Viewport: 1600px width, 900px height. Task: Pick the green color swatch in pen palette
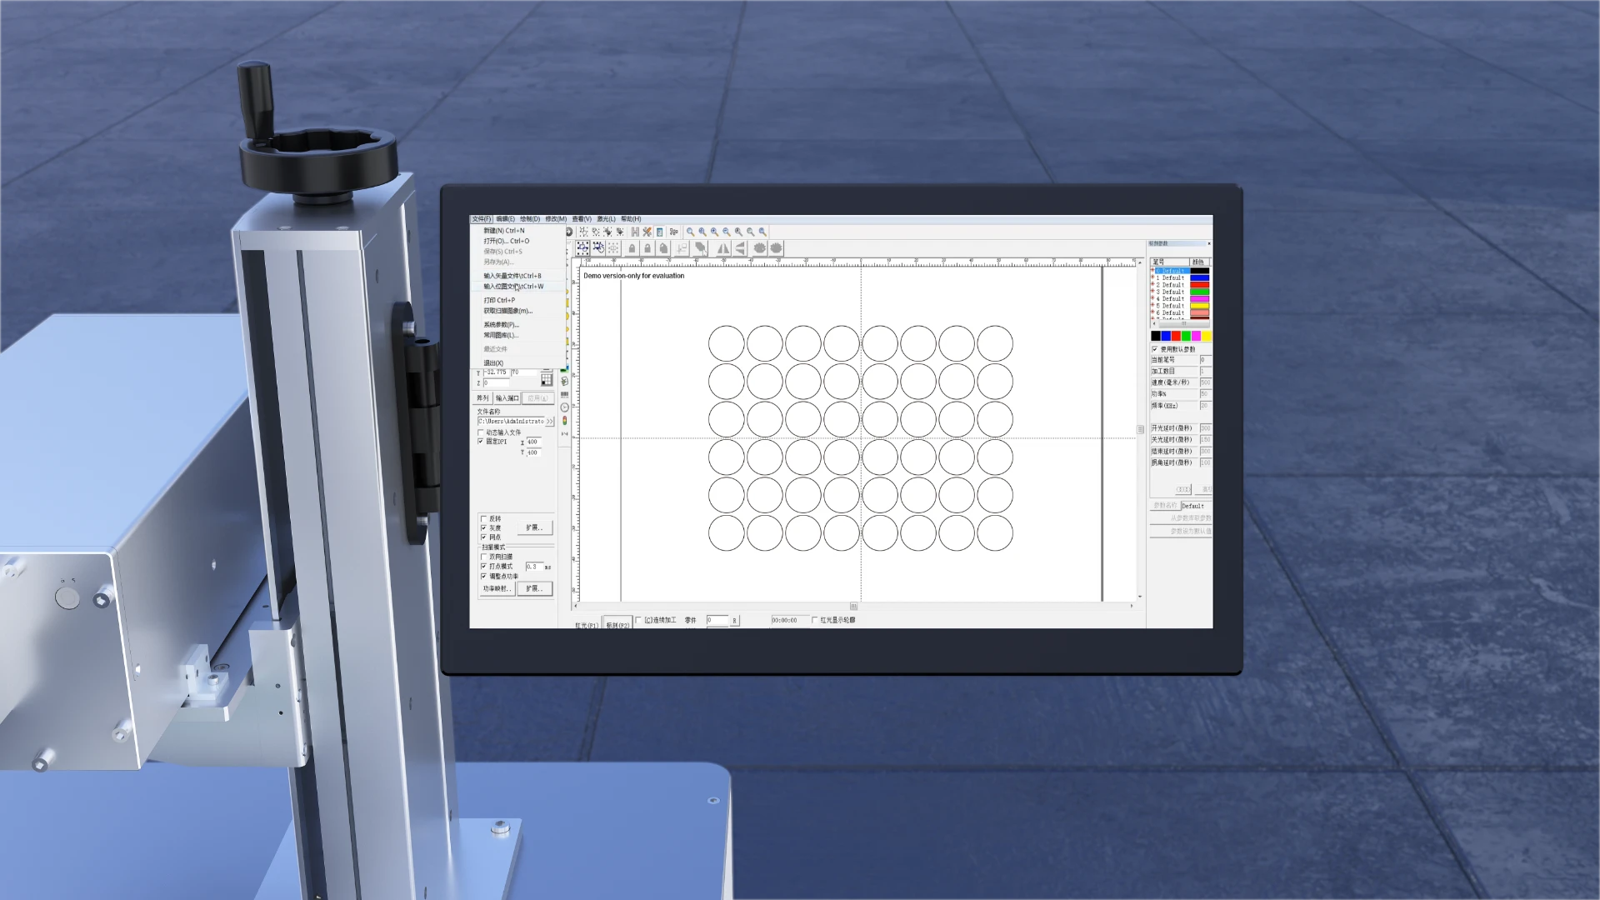(1186, 336)
